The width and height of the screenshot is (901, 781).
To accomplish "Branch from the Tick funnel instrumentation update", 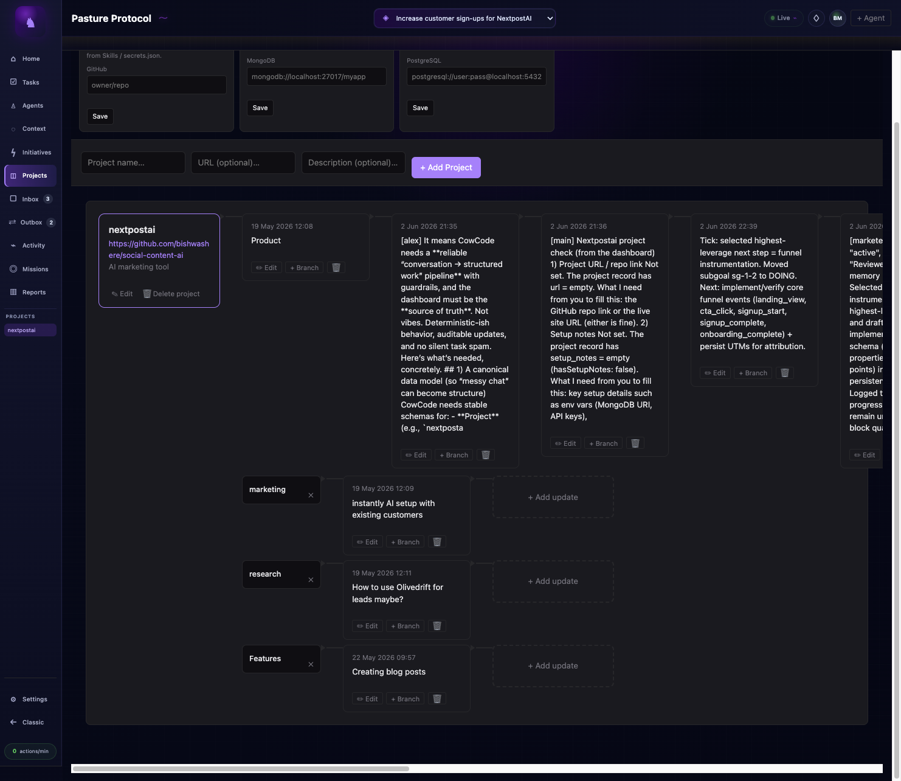I will click(x=753, y=373).
